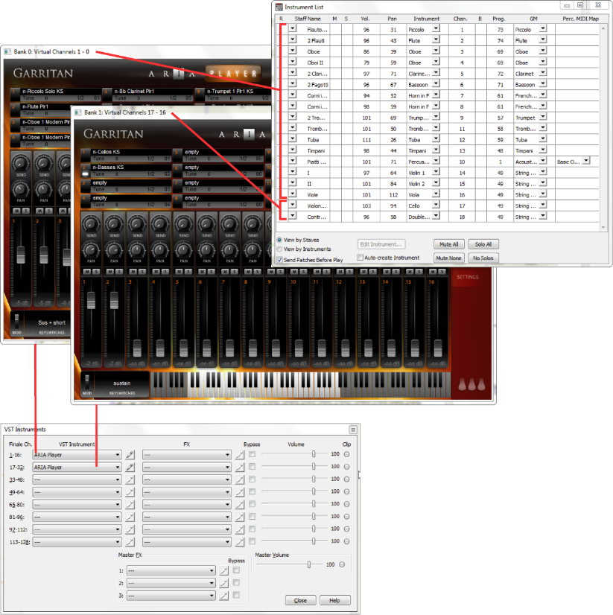613x615 pixels.
Task: Click FX edit icon for channels 1-16
Action: click(x=239, y=454)
